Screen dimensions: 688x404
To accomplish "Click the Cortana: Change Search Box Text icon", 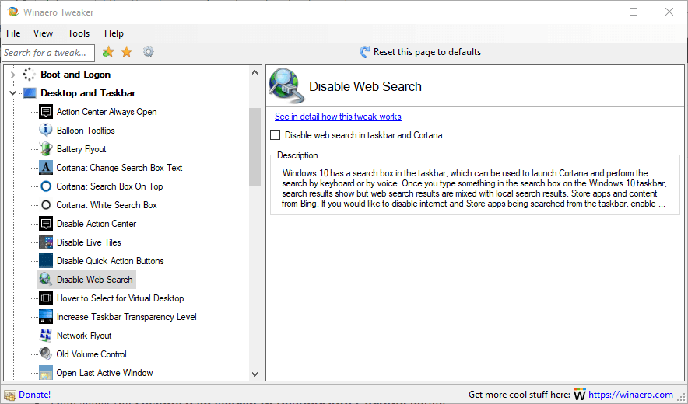I will pos(46,167).
